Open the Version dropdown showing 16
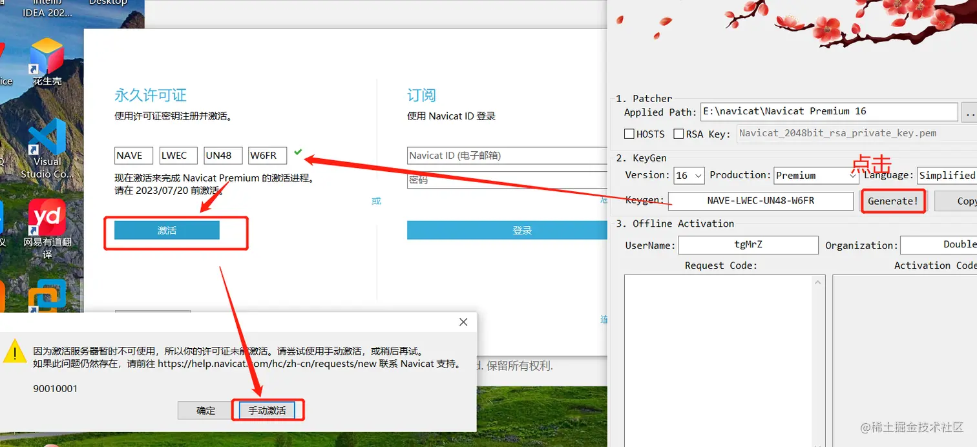Image resolution: width=977 pixels, height=447 pixels. click(x=689, y=175)
